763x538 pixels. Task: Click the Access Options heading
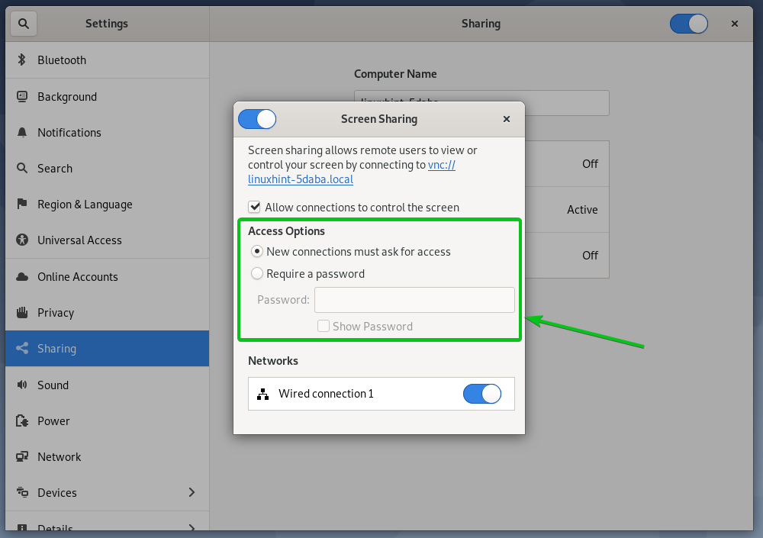[286, 230]
